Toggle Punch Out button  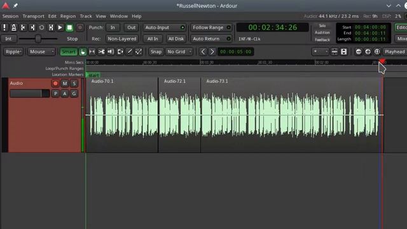pyautogui.click(x=131, y=27)
